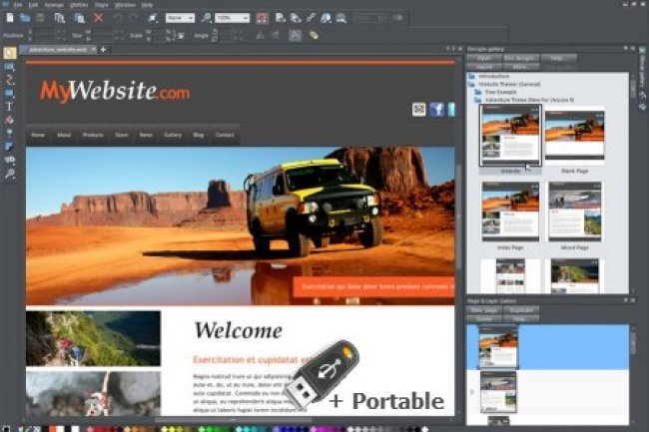Click the red Delete X icon

click(x=98, y=18)
